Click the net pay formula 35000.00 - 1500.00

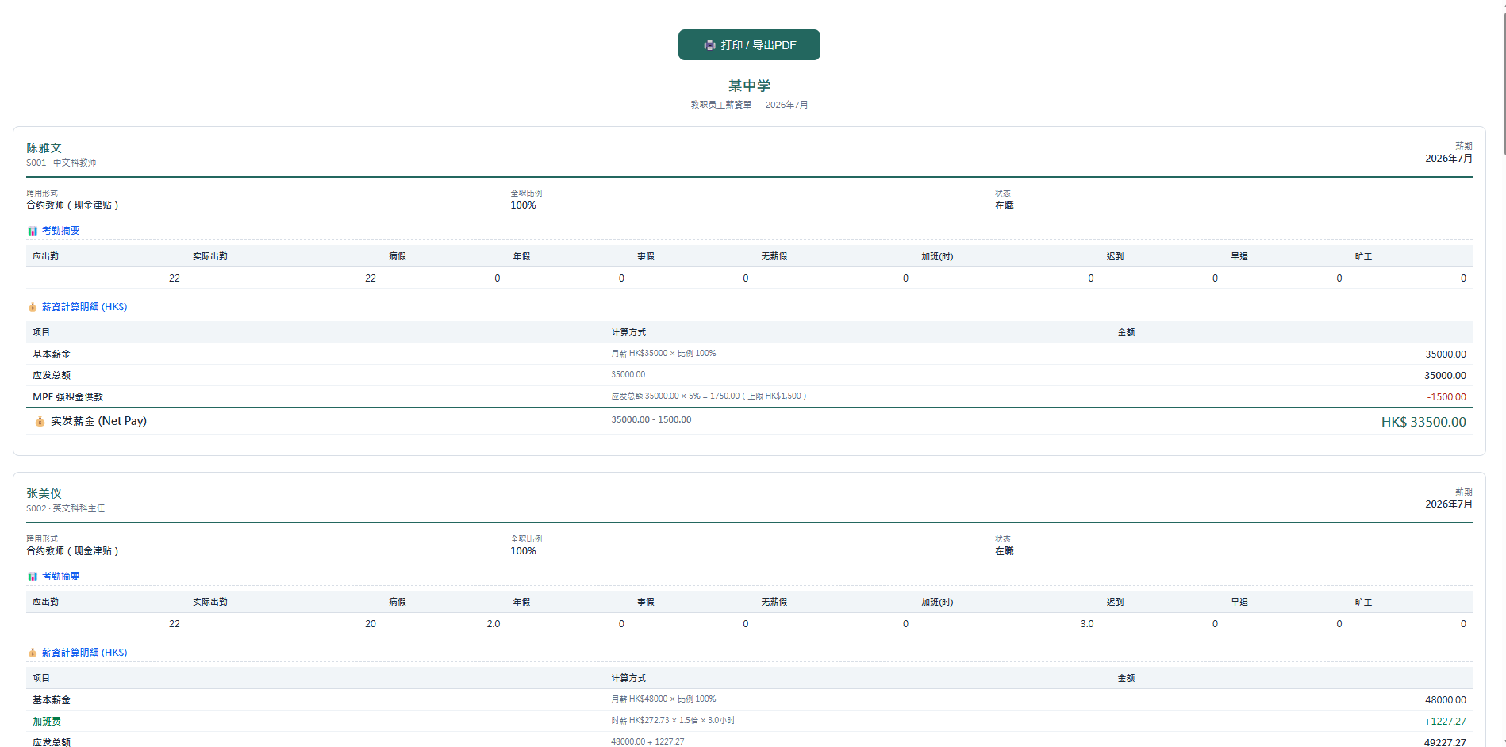coord(651,419)
